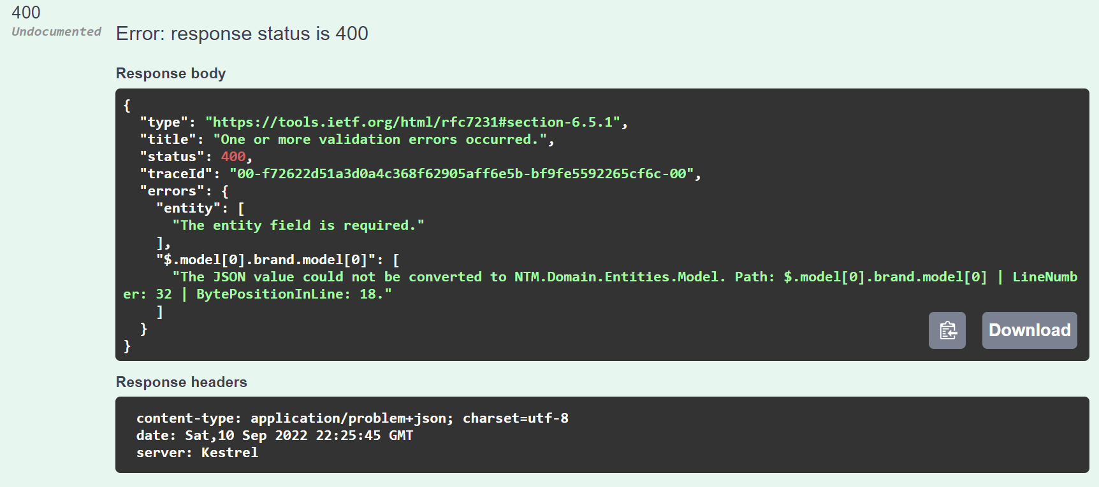The image size is (1099, 487).
Task: Click the Response headers heading
Action: [182, 382]
